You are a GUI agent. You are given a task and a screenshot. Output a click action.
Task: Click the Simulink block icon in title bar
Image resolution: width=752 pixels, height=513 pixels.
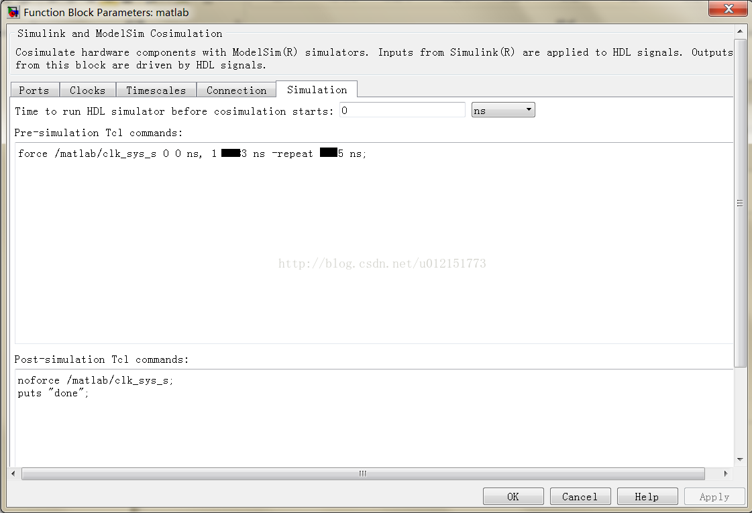(13, 12)
